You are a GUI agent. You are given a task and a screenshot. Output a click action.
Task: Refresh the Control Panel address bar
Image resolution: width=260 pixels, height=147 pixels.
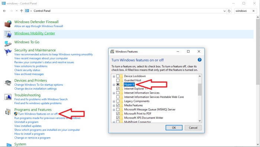229,11
